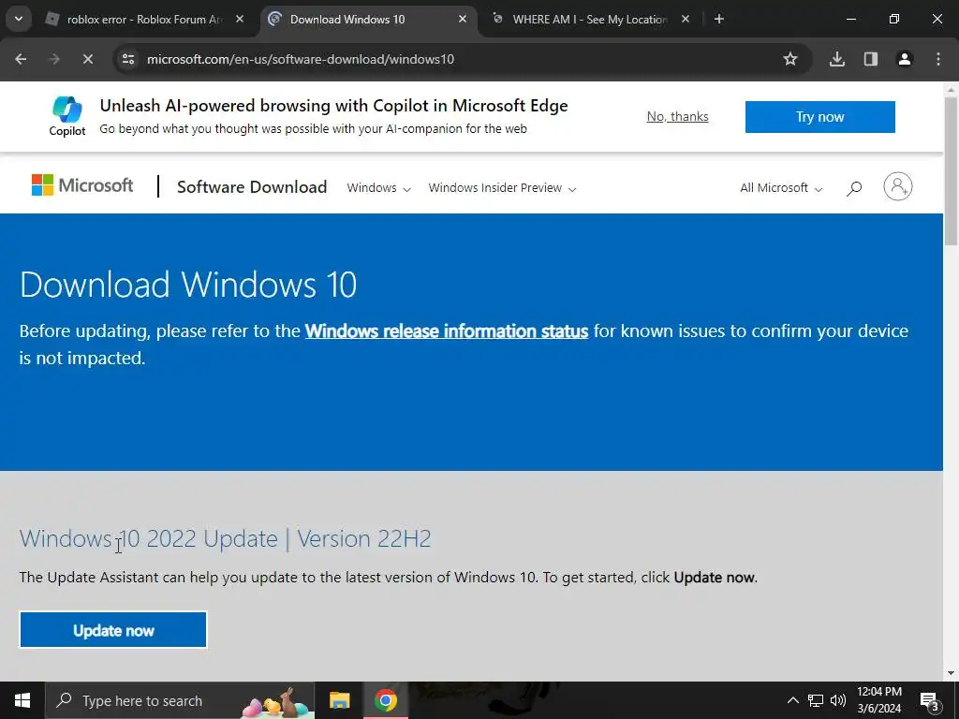Open the notification center icon

tap(930, 700)
